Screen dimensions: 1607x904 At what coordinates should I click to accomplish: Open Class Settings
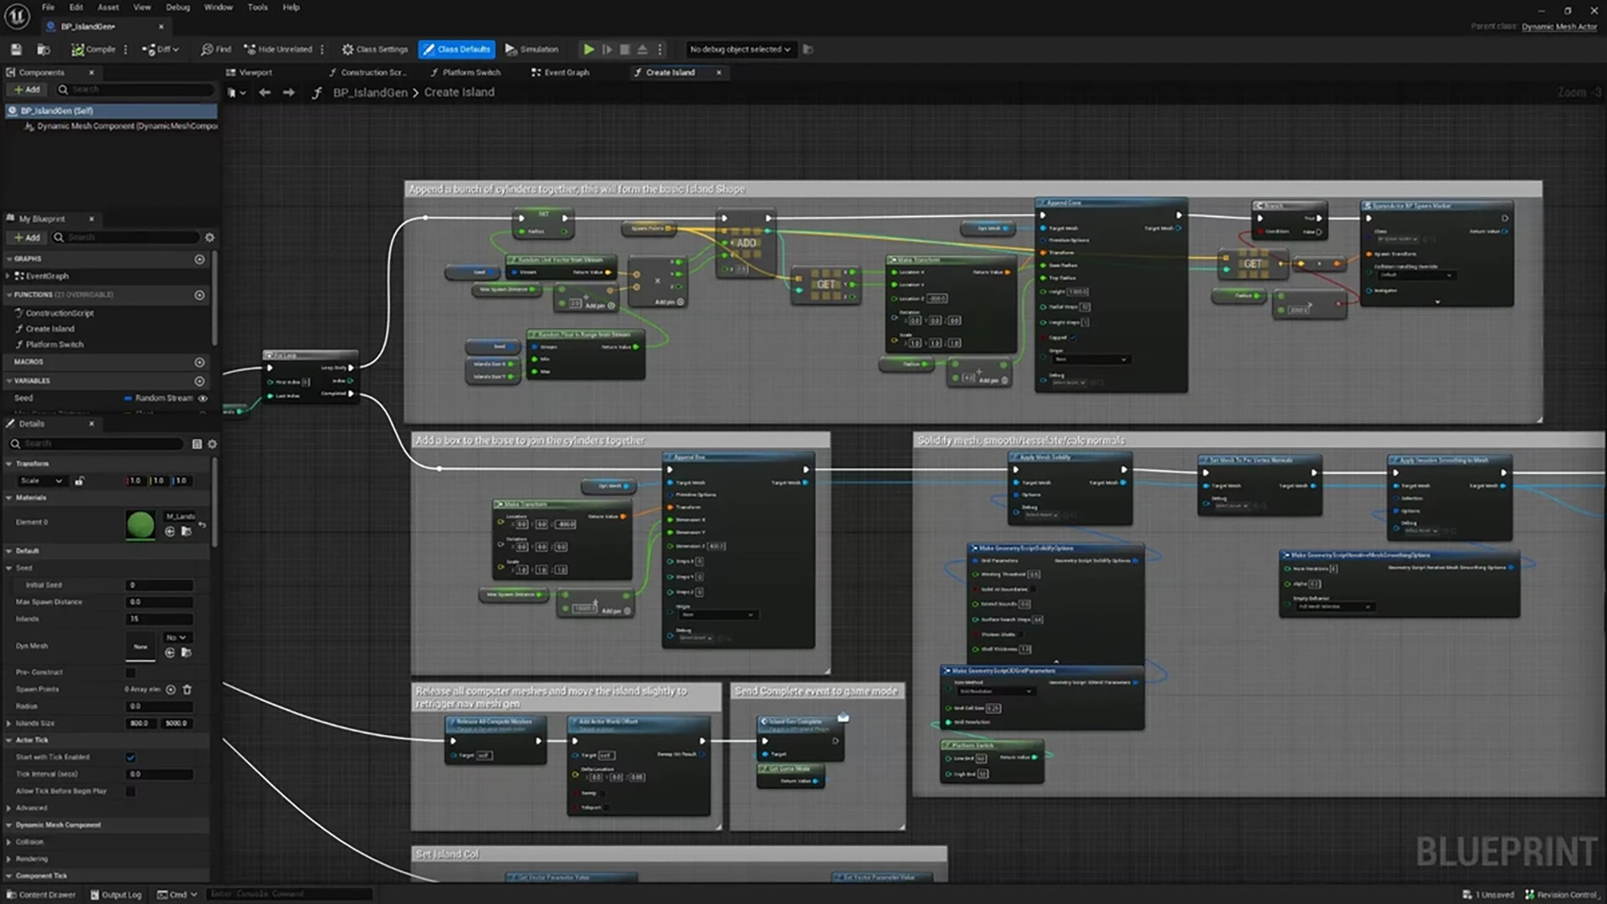point(374,49)
